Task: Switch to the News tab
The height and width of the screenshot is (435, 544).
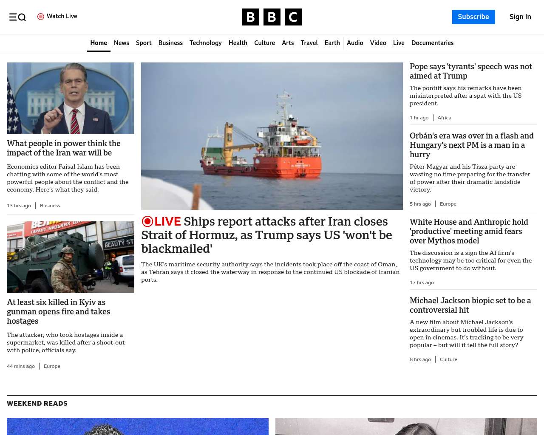Action: 121,43
